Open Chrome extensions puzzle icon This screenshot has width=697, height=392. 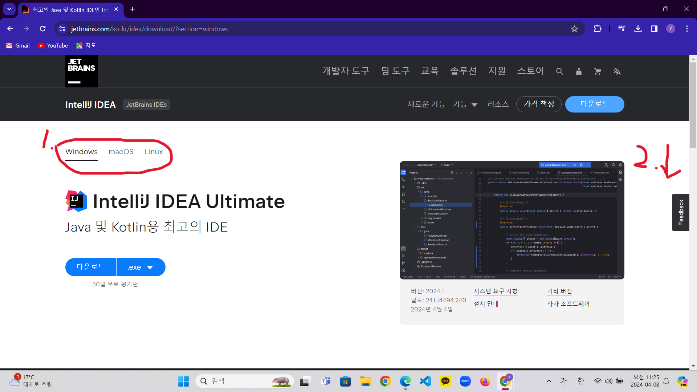coord(597,29)
